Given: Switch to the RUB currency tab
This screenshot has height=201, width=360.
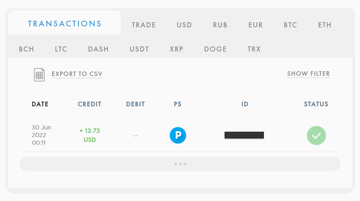Looking at the screenshot, I should 220,25.
